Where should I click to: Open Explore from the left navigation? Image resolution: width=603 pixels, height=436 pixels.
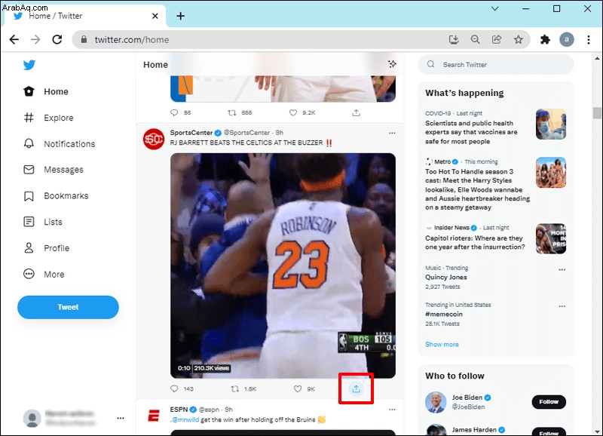pyautogui.click(x=48, y=118)
